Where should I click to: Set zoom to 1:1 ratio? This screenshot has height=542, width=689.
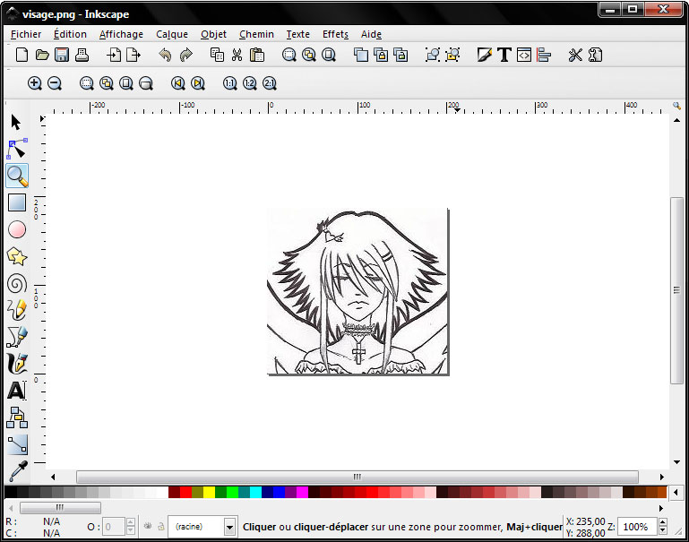(x=229, y=83)
